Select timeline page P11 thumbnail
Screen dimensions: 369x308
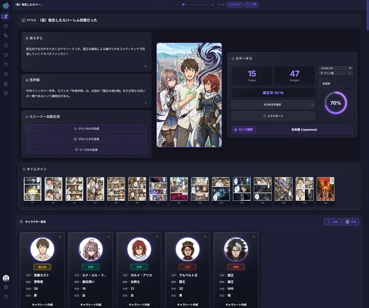coord(242,189)
